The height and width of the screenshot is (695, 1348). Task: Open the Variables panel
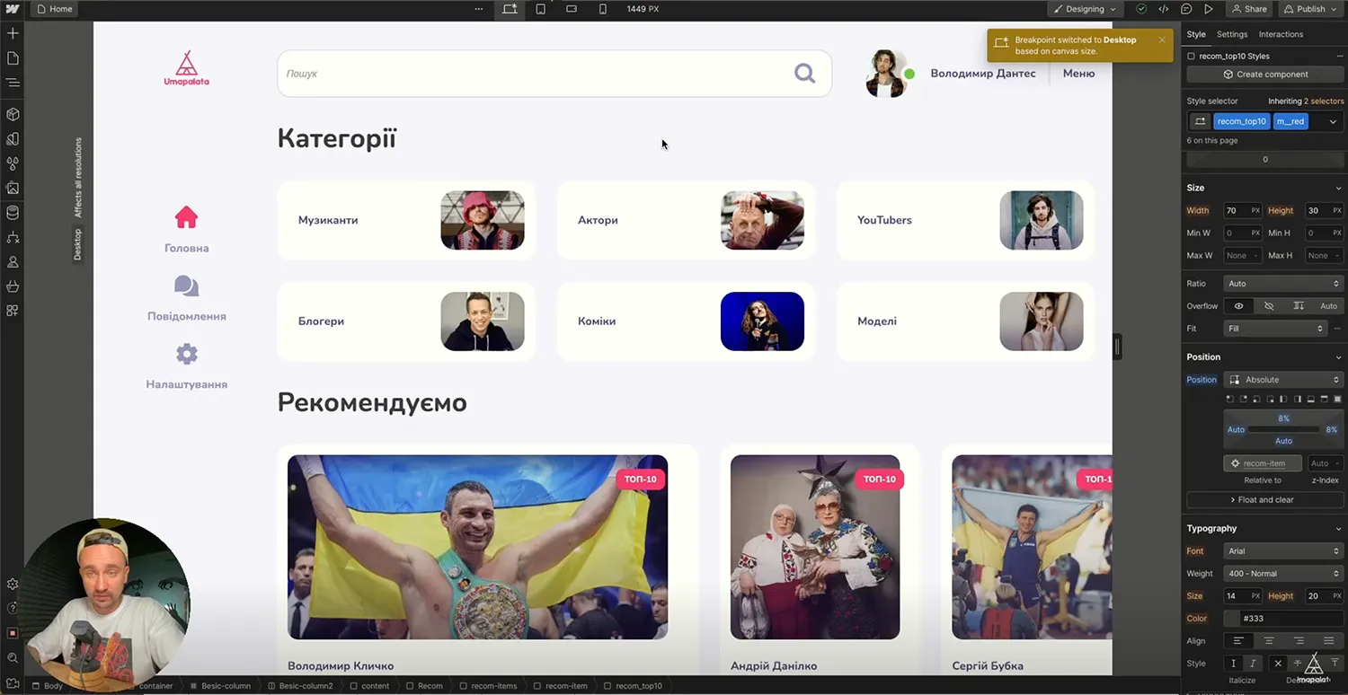click(x=13, y=139)
